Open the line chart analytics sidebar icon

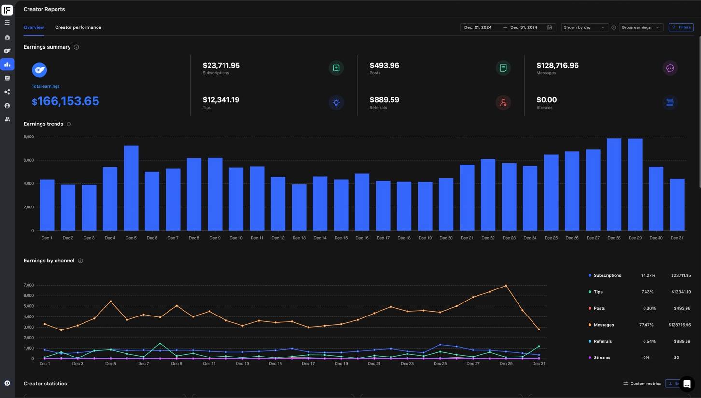pos(7,78)
